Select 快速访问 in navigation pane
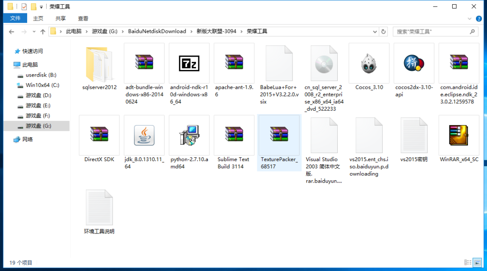 (33, 51)
